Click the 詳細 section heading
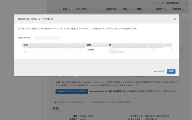 pyautogui.click(x=55, y=108)
